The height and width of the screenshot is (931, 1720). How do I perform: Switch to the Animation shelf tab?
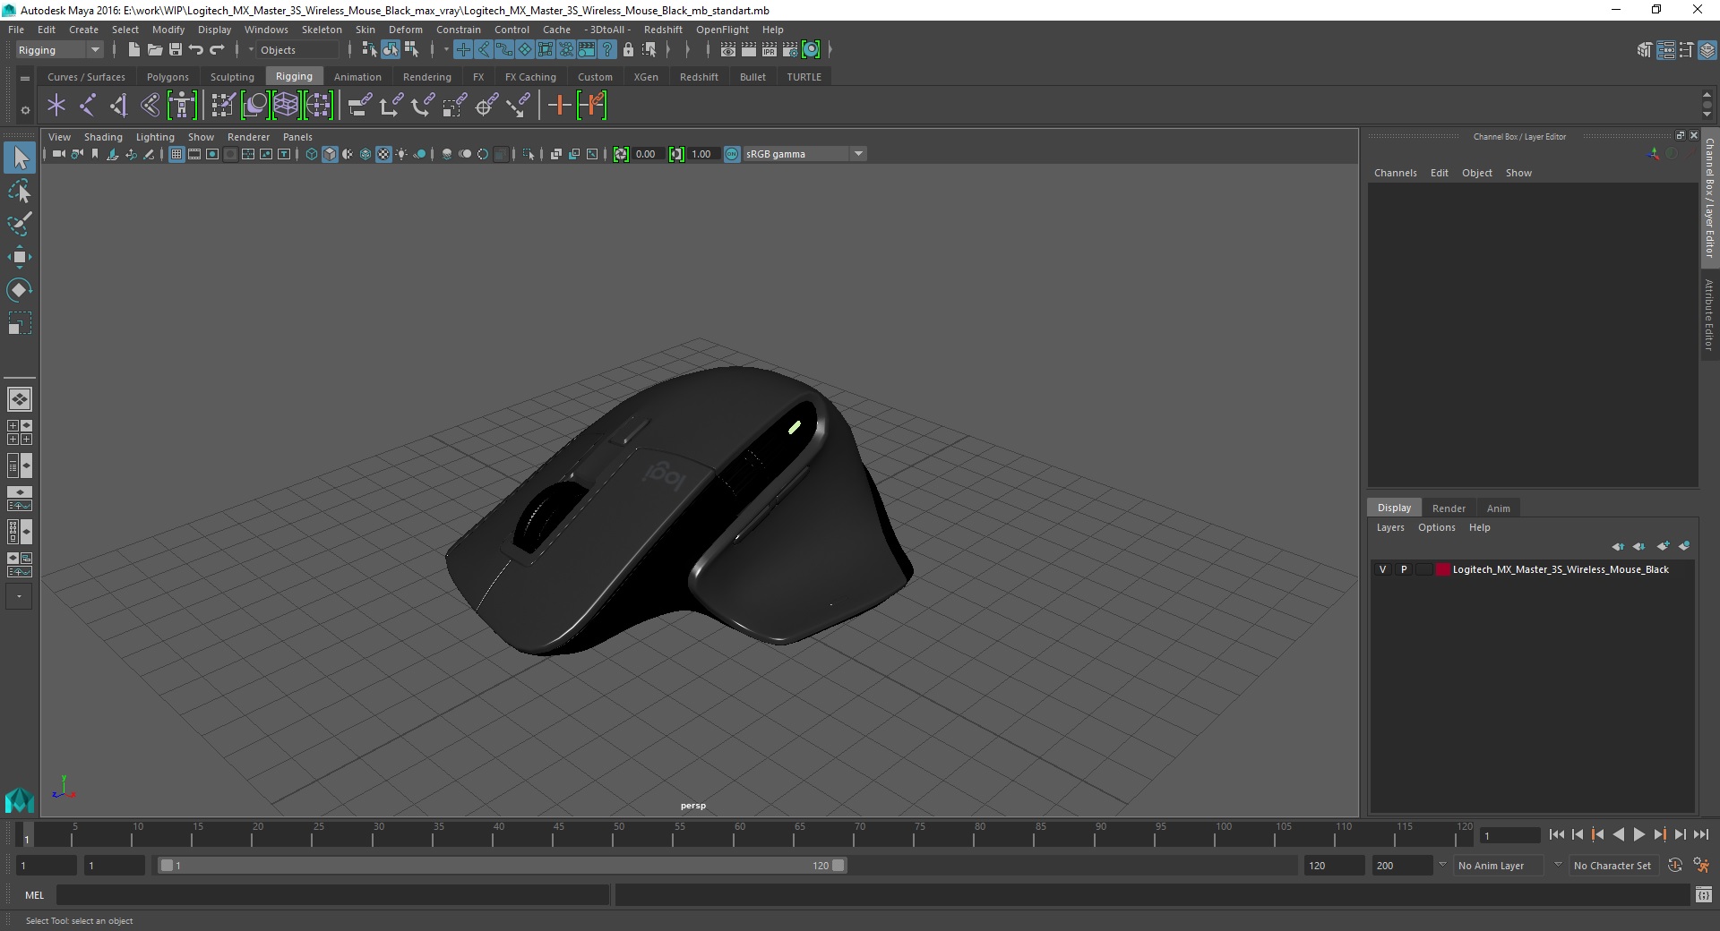[357, 77]
